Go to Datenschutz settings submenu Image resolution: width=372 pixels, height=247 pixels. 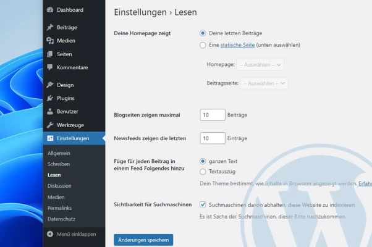[61, 219]
